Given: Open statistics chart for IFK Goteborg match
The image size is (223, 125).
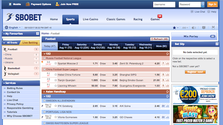Looking at the screenshot, I should [x=168, y=106].
